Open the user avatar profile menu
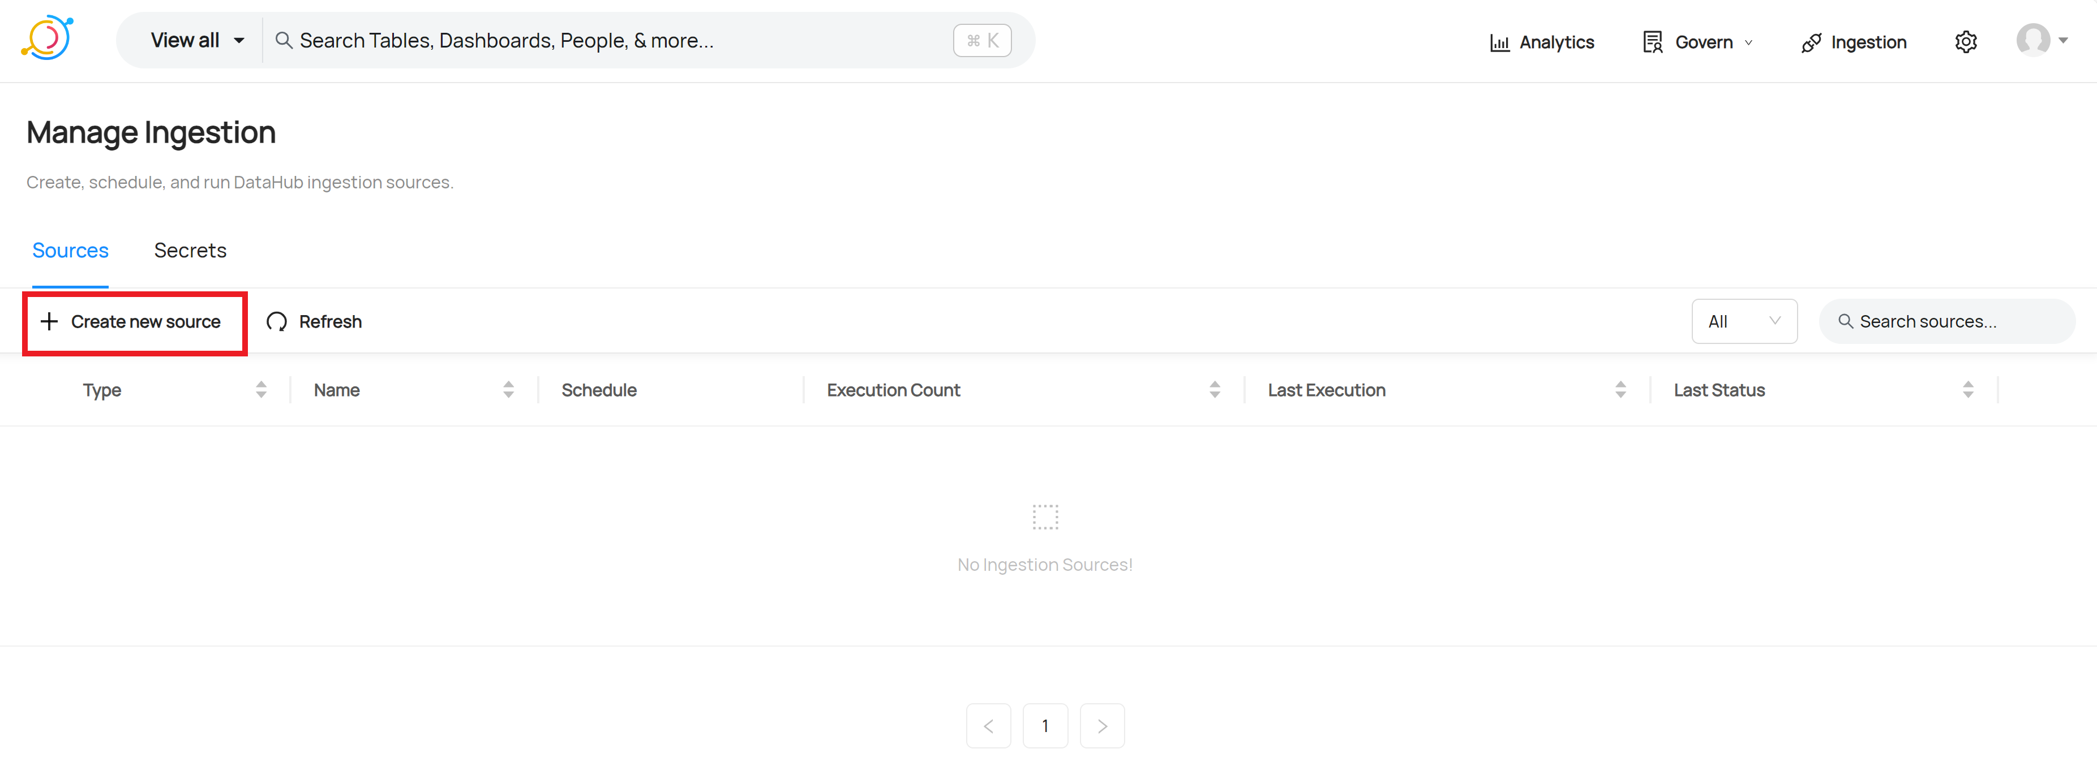Screen dimensions: 2097x779 (2032, 40)
